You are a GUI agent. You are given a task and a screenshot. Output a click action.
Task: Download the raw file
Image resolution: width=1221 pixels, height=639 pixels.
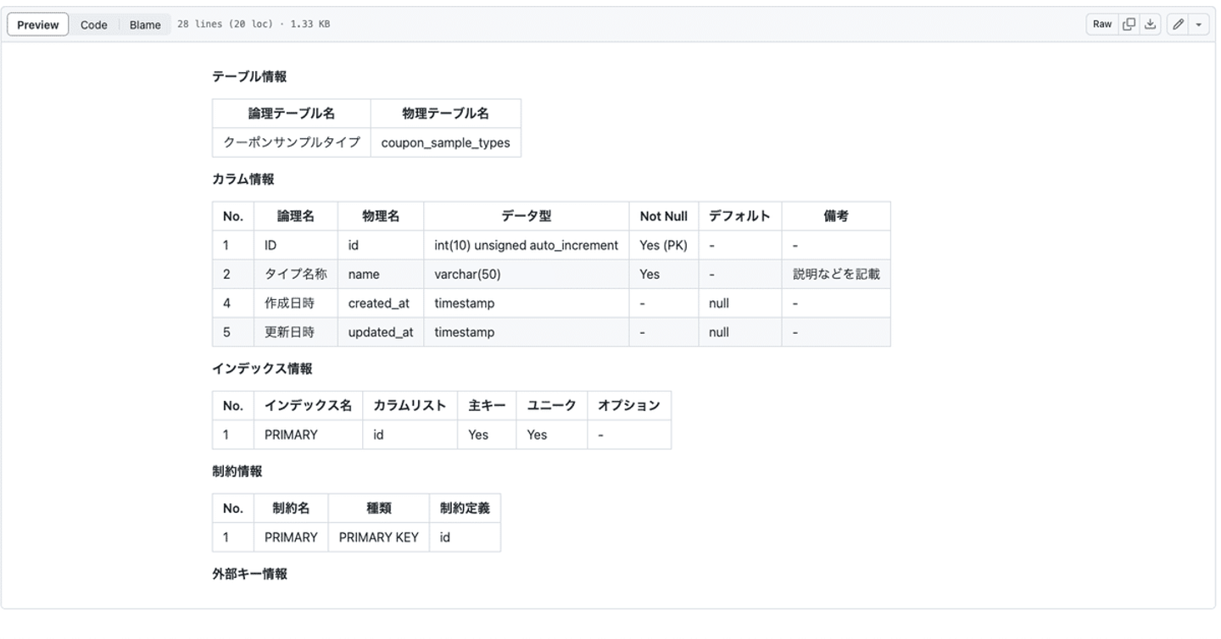pyautogui.click(x=1150, y=25)
